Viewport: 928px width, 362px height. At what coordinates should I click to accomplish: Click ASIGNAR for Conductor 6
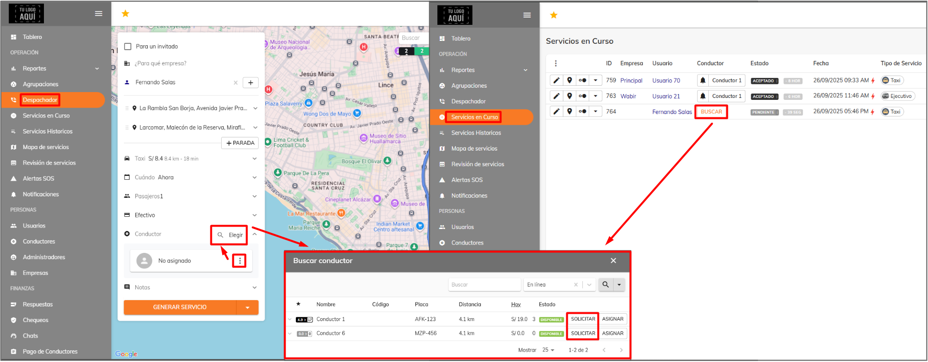[613, 334]
